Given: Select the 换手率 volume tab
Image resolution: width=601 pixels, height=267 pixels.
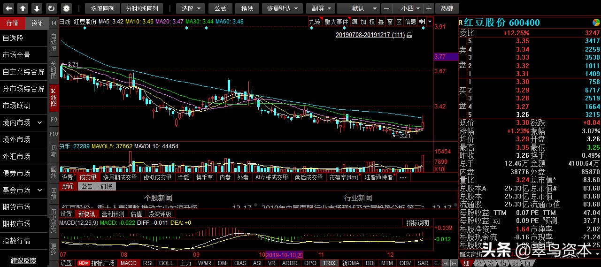Looking at the screenshot, I should [205, 177].
